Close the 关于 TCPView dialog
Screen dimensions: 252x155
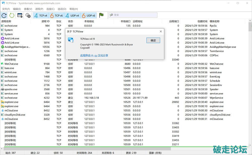[x=161, y=31]
